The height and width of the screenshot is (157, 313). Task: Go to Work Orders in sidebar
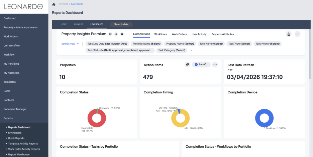pos(11,36)
